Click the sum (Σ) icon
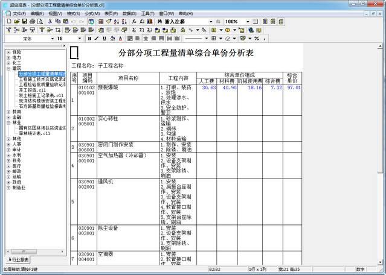The width and height of the screenshot is (386, 275). (x=133, y=30)
